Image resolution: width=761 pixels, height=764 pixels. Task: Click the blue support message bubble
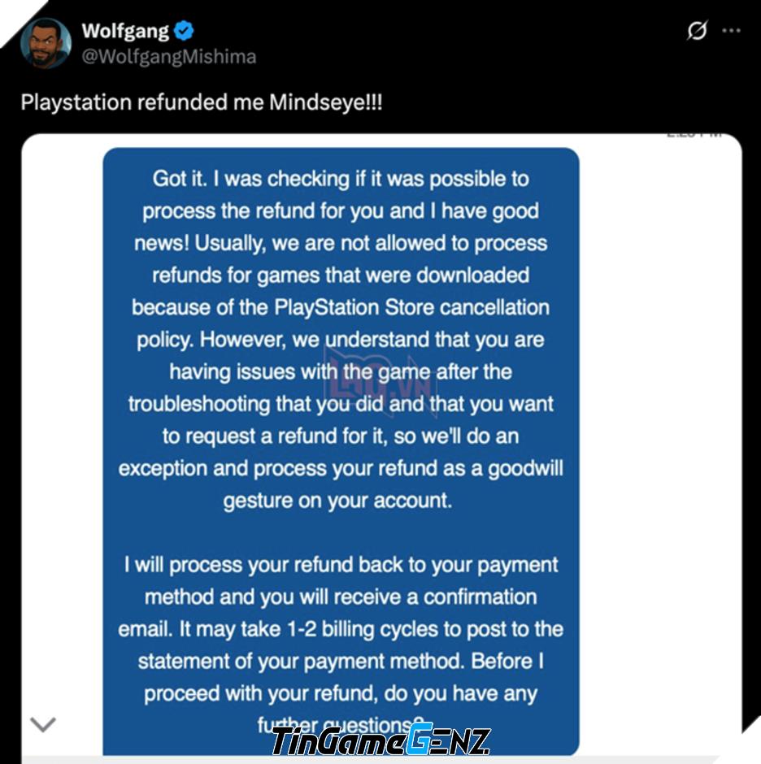[x=341, y=452]
